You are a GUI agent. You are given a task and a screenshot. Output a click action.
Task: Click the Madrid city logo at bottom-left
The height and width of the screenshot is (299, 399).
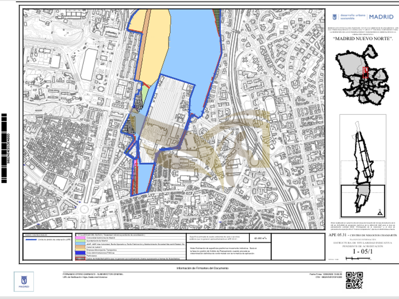pyautogui.click(x=24, y=281)
